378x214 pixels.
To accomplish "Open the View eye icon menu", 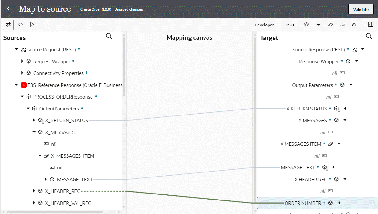I will coord(306,25).
